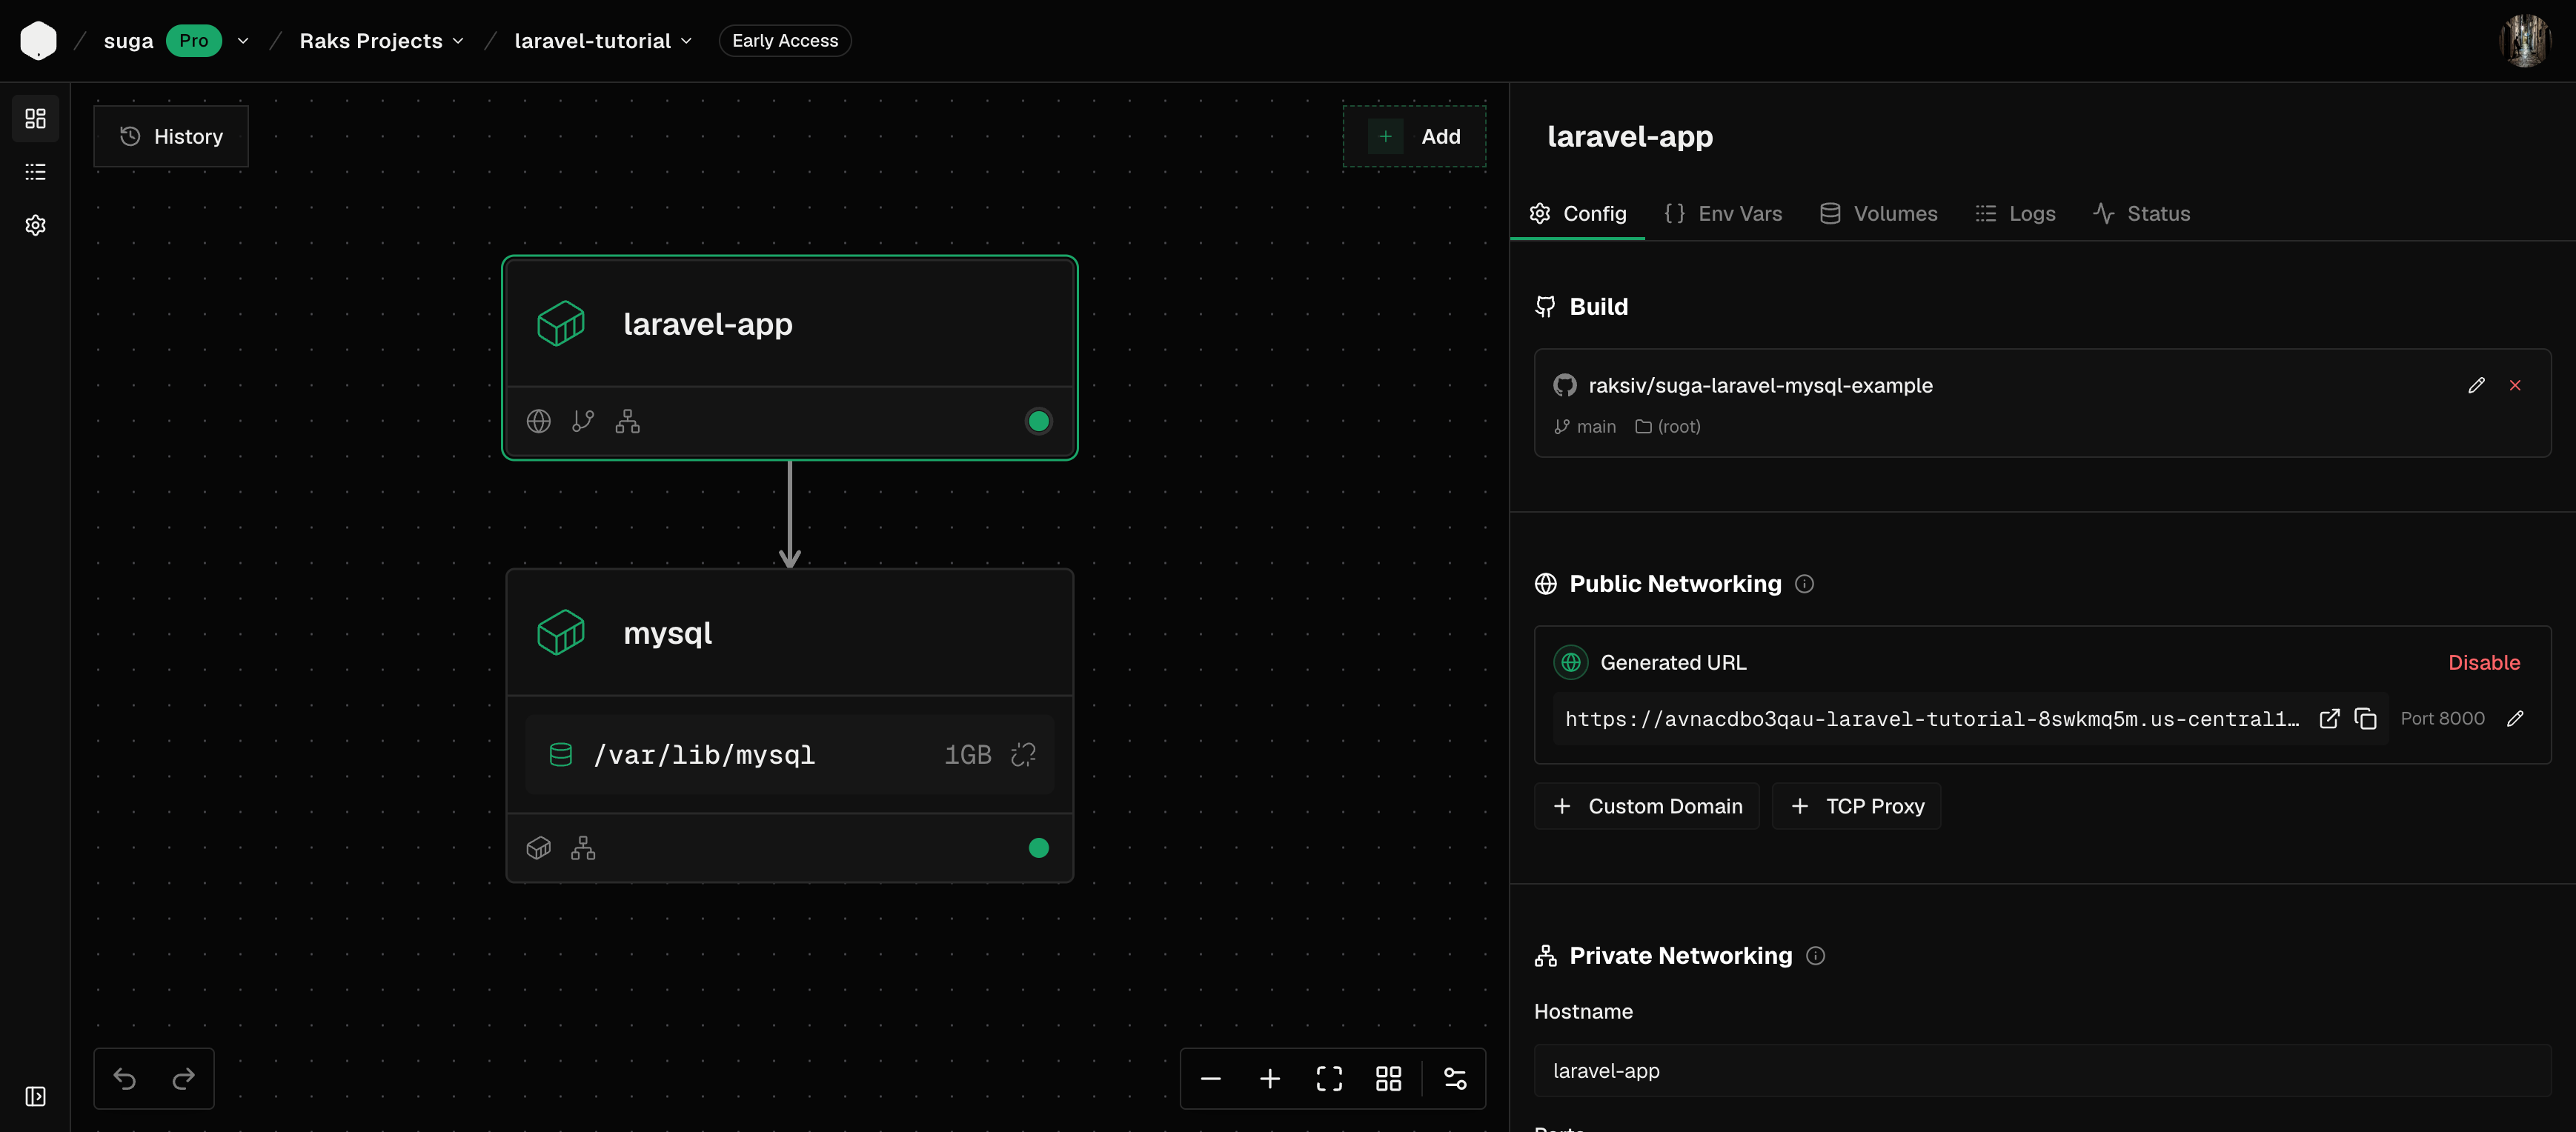Zoom out of the canvas

coord(1211,1079)
